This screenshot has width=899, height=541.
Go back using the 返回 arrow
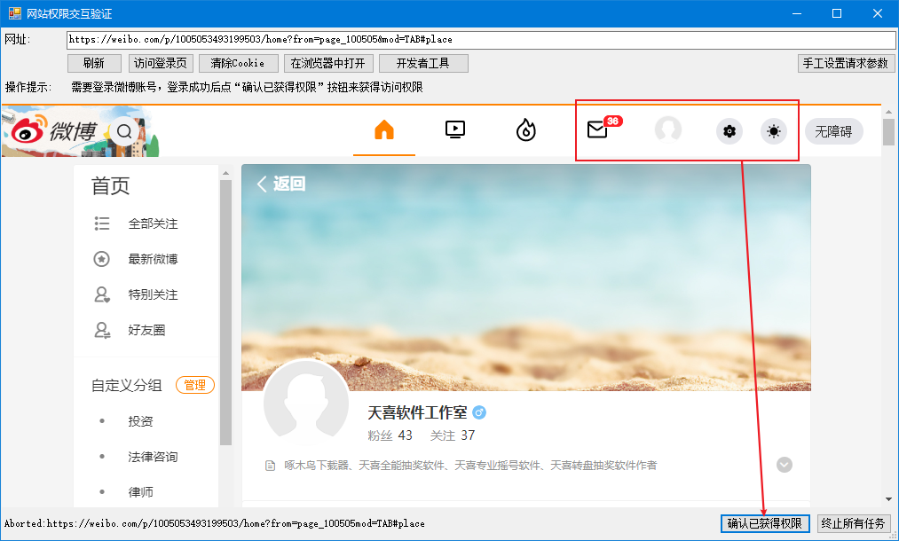click(x=280, y=184)
